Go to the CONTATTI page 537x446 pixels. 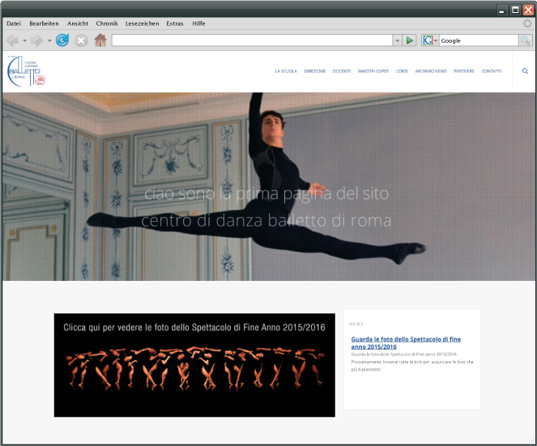[x=492, y=71]
